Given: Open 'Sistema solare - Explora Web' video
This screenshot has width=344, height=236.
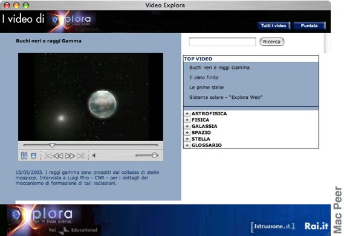Looking at the screenshot, I should [226, 97].
